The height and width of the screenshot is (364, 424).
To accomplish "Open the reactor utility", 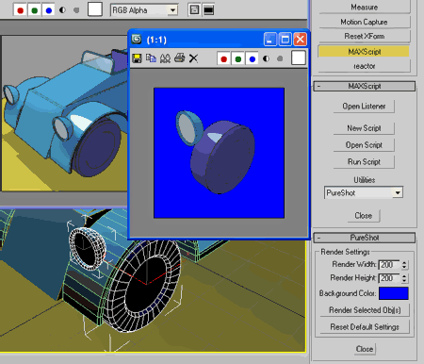I will (x=364, y=66).
